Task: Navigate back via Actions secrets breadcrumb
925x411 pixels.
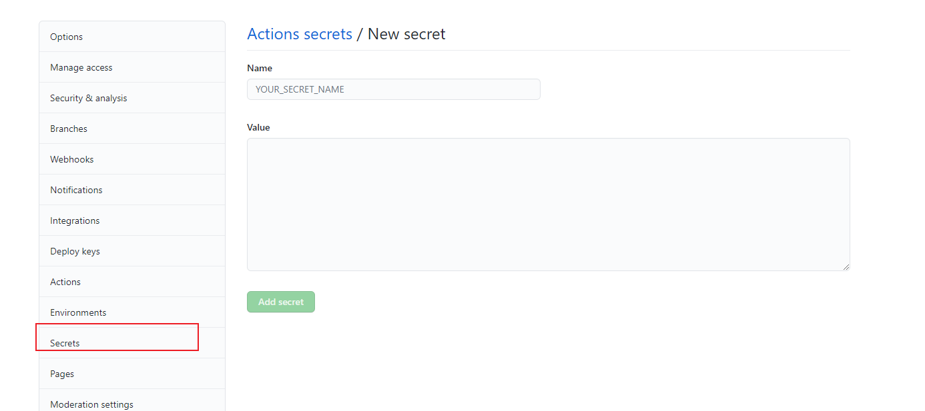Action: [300, 33]
